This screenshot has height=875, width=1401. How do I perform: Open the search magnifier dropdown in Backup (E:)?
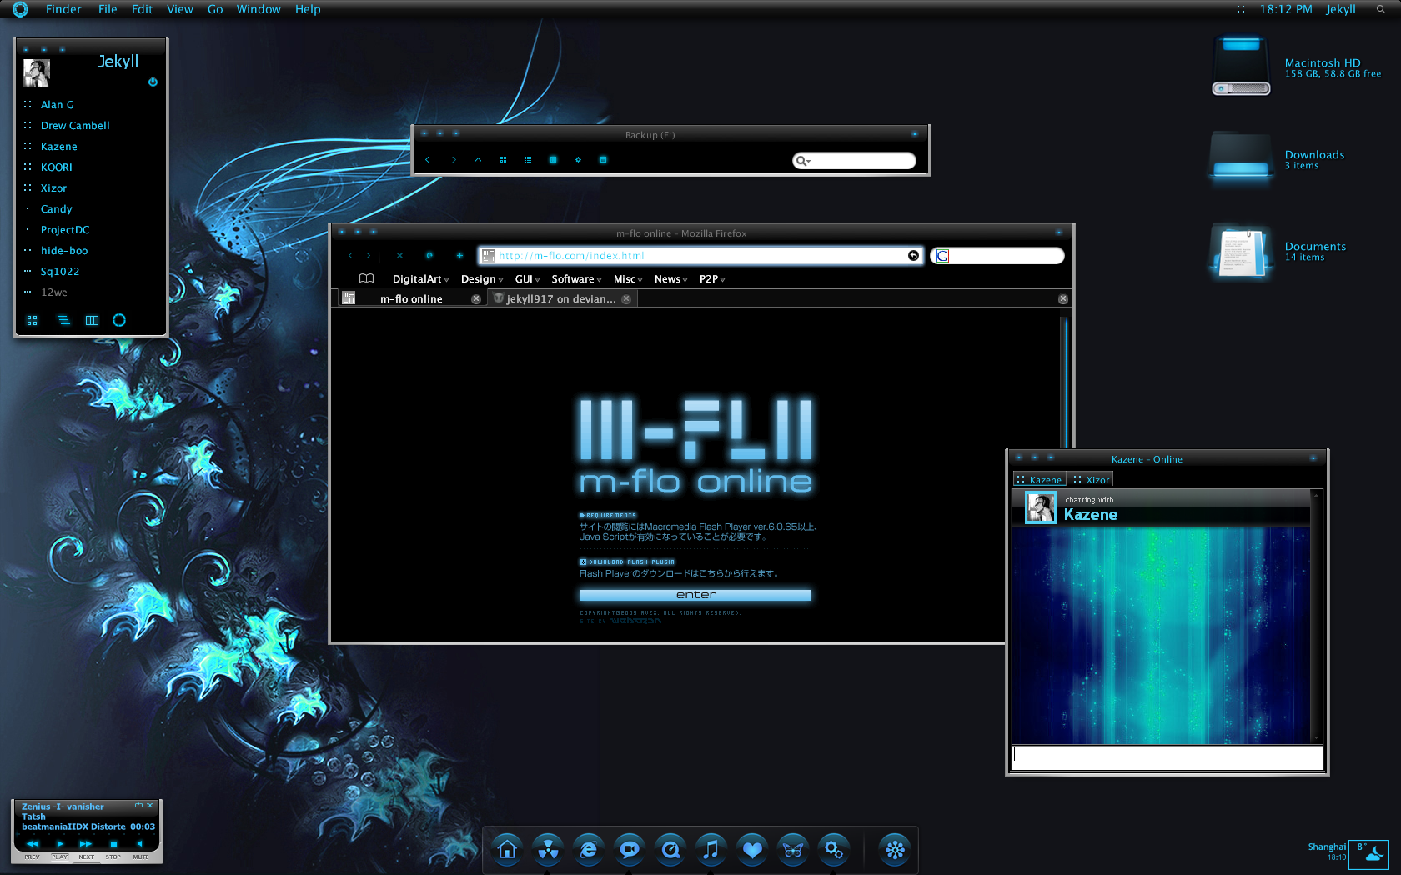pos(802,160)
